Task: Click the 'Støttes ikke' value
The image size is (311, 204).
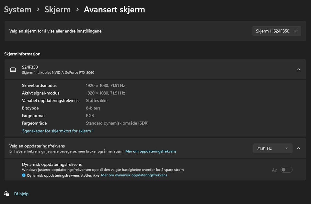Action: pyautogui.click(x=97, y=101)
